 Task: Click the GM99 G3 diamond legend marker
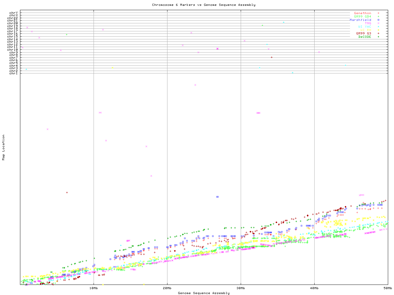pos(378,33)
